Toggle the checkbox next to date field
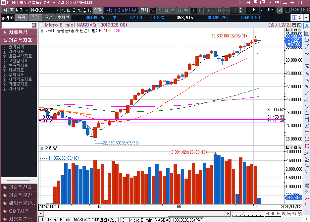 [x=287, y=10]
